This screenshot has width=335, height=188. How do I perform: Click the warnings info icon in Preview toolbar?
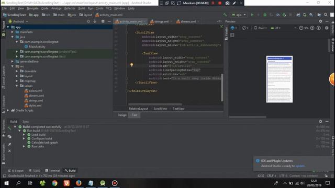coord(327,28)
